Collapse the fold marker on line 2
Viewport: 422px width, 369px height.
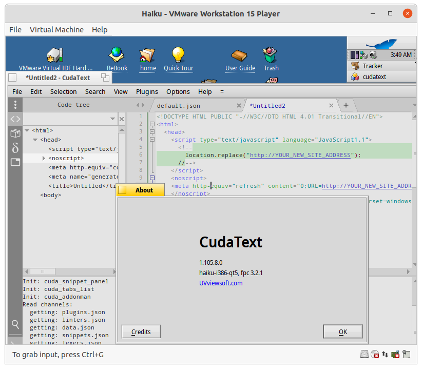[152, 124]
